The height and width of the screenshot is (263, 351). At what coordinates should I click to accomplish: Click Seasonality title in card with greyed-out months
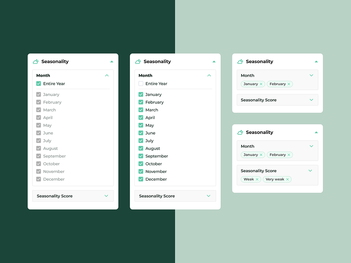[x=55, y=61]
